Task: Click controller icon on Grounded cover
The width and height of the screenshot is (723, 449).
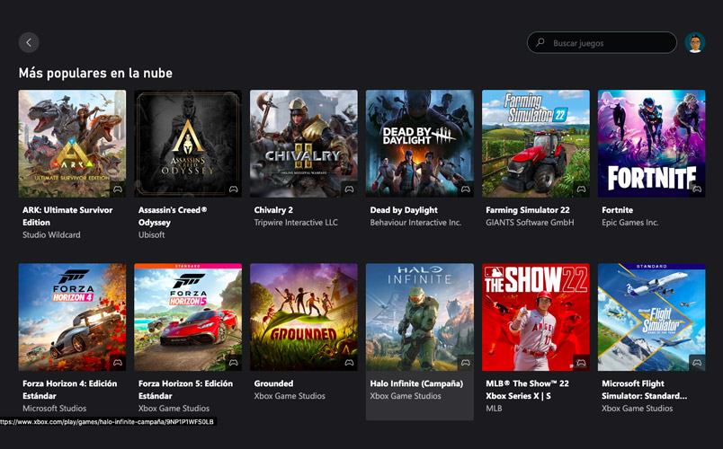Action: coord(349,363)
